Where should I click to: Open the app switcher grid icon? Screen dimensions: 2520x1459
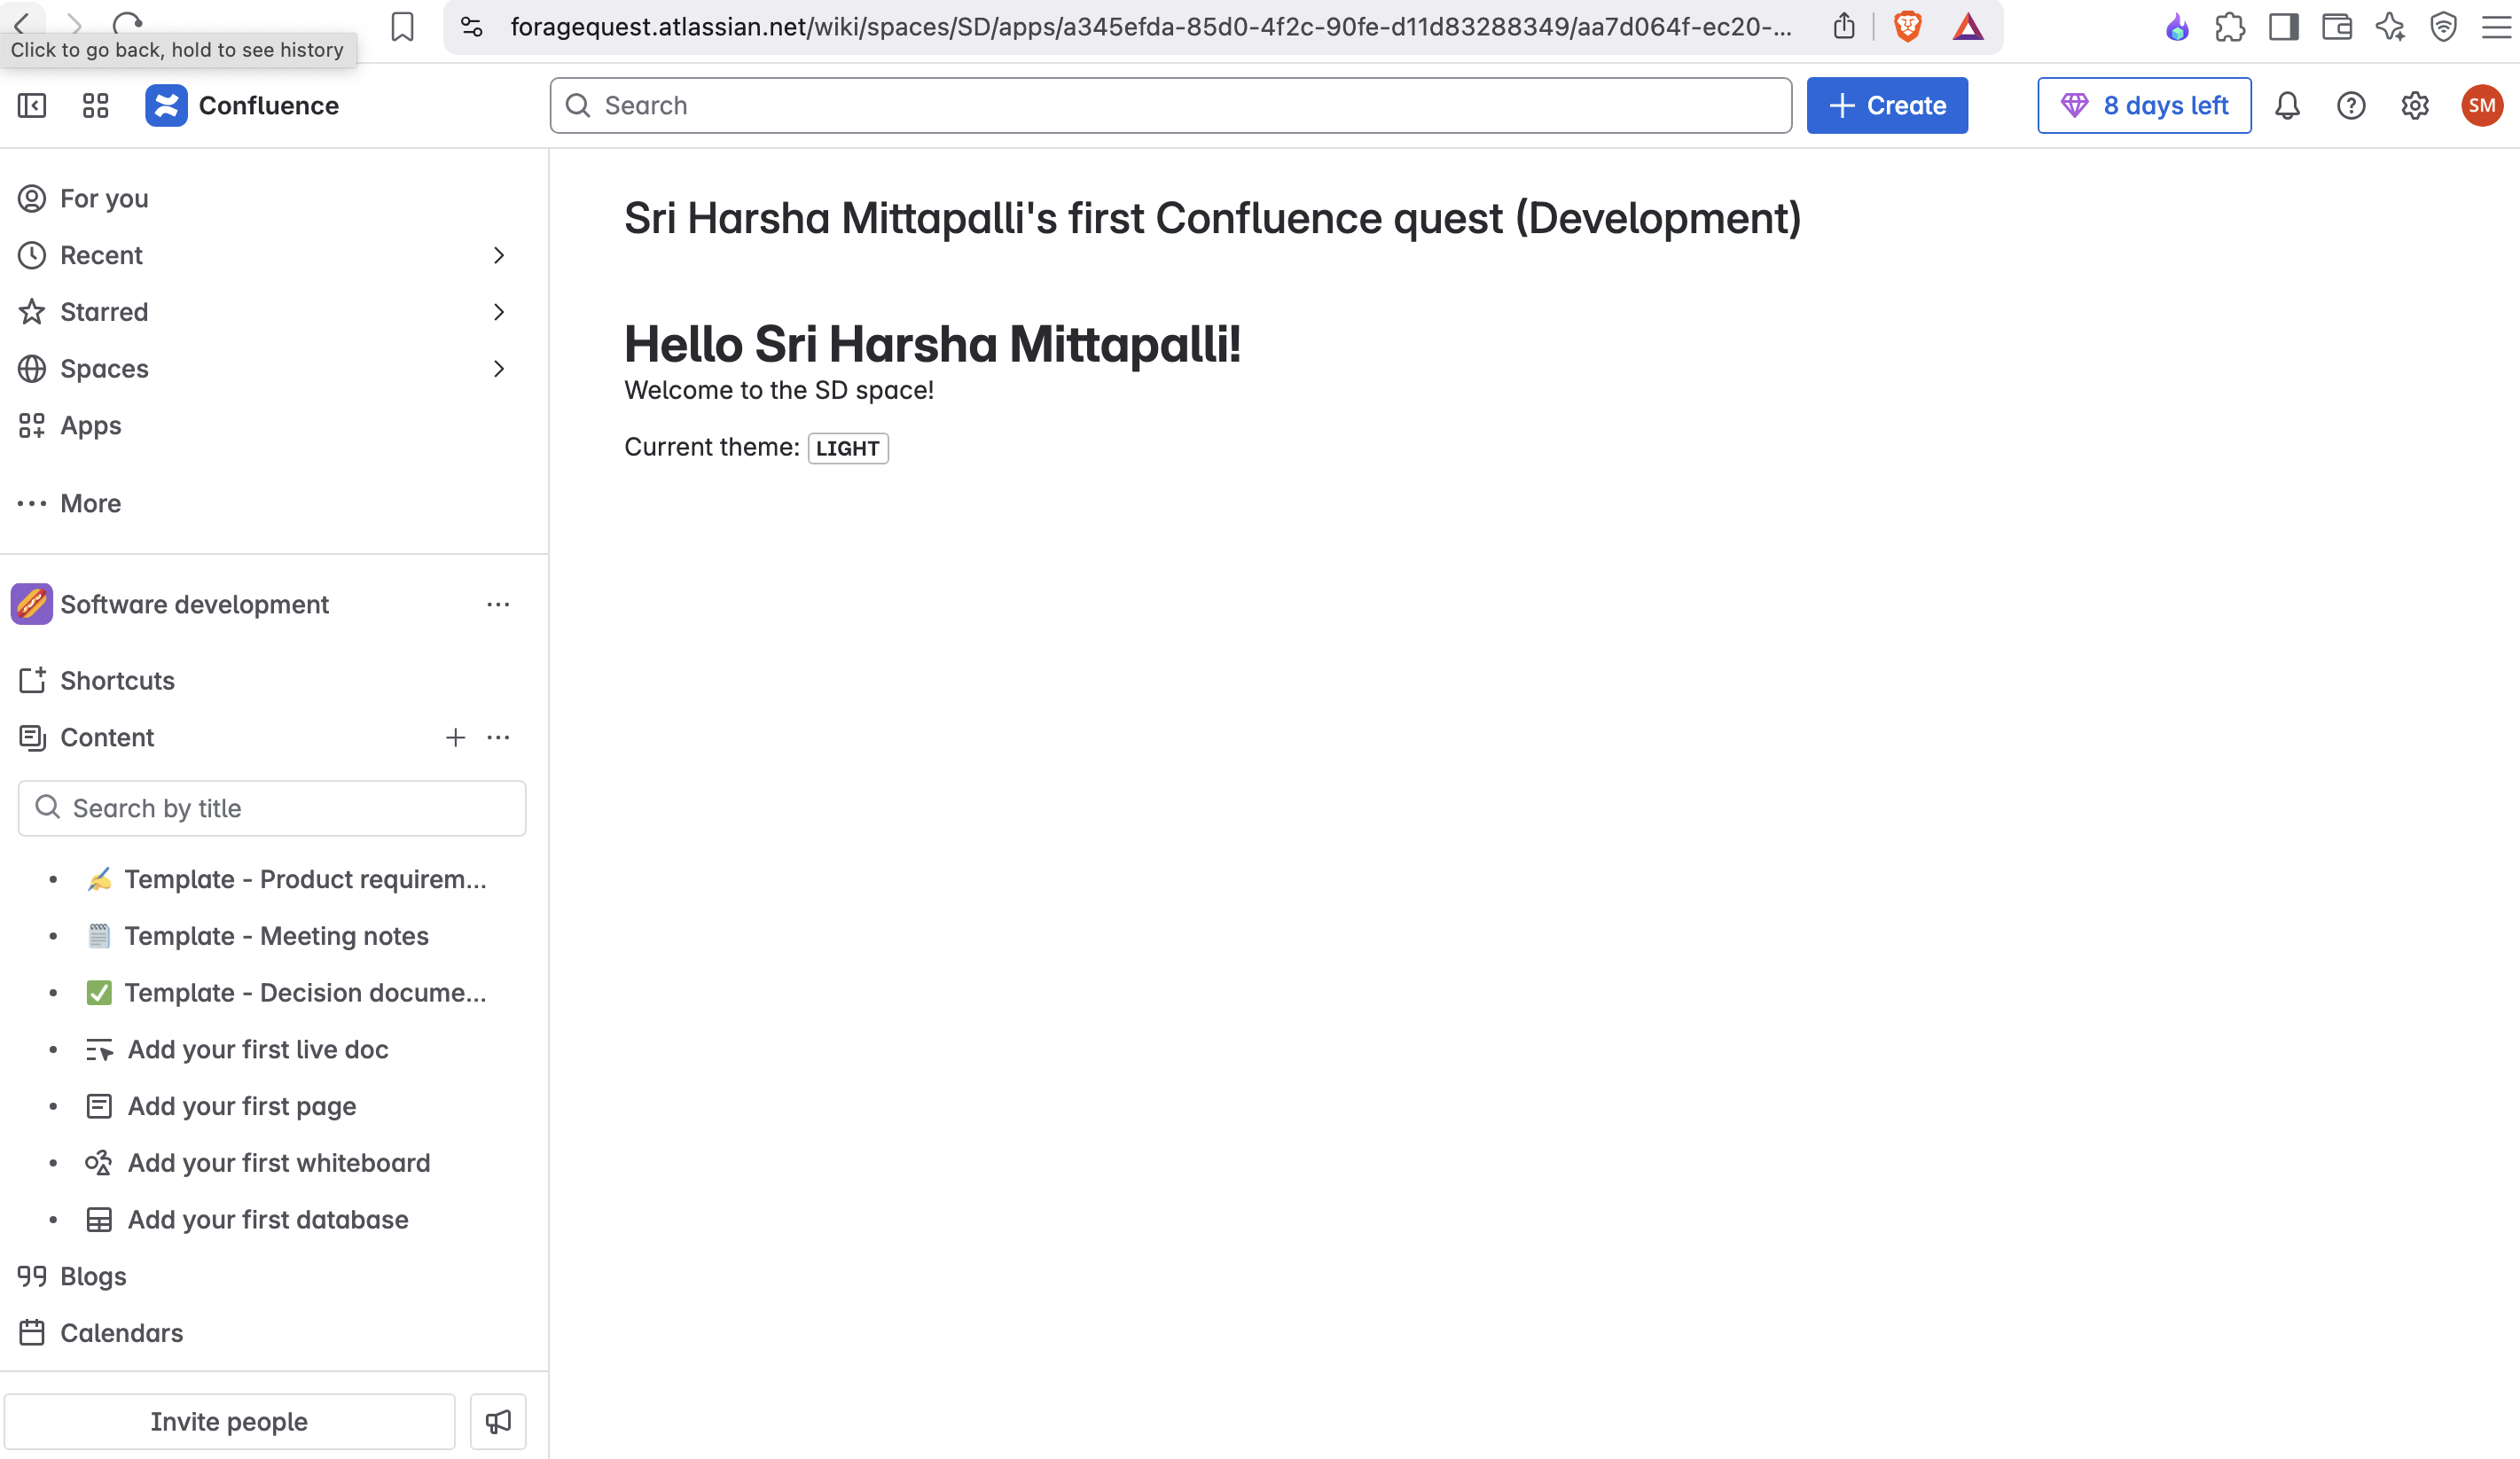95,106
